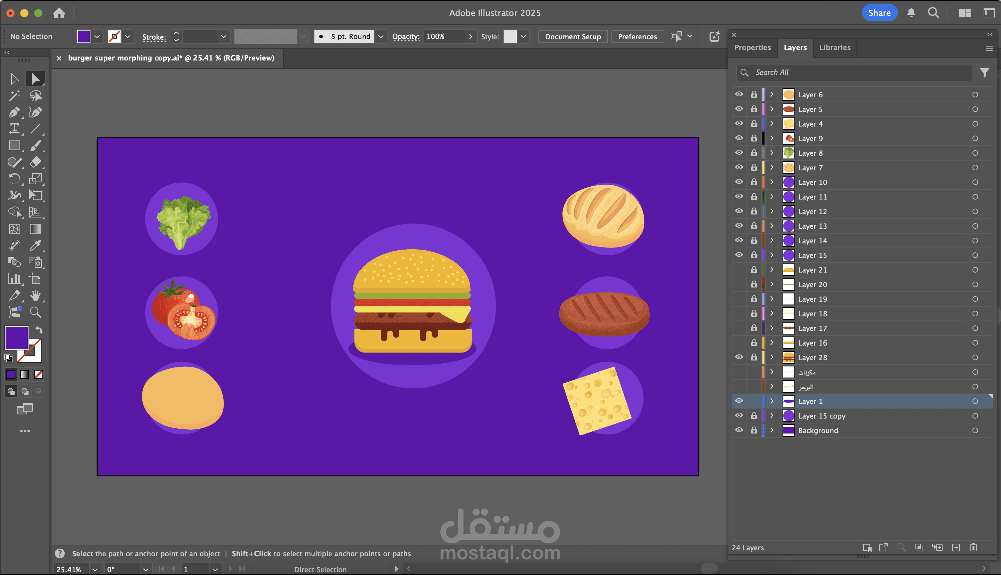The height and width of the screenshot is (575, 1001).
Task: Select the Hand tool
Action: click(x=35, y=295)
